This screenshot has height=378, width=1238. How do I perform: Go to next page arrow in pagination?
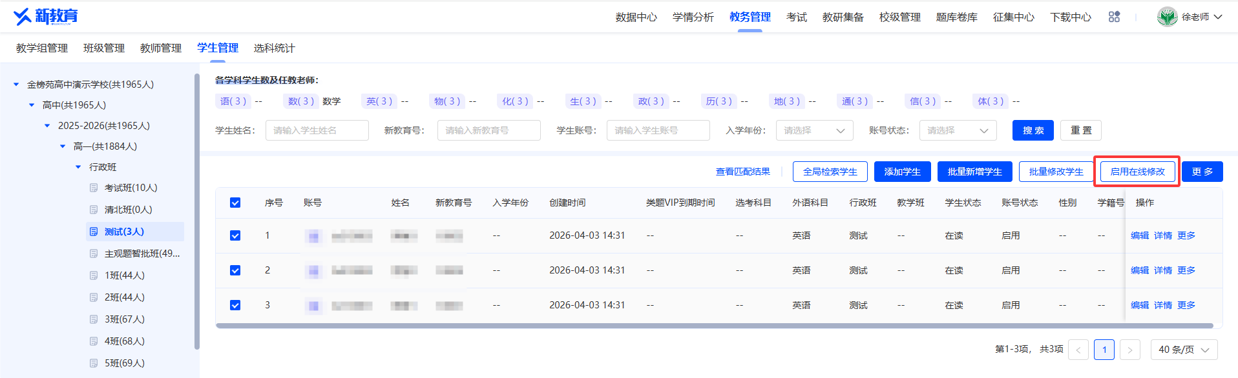tap(1129, 350)
